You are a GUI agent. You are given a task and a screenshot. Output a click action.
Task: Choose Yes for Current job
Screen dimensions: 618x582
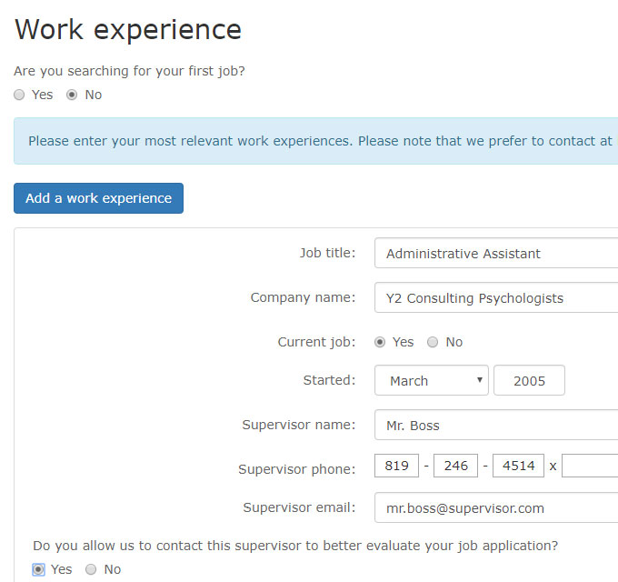point(379,342)
